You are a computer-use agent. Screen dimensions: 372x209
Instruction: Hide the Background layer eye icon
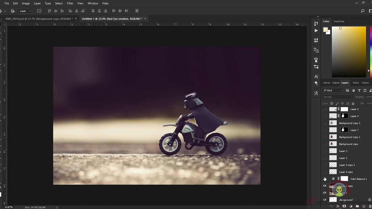click(325, 200)
